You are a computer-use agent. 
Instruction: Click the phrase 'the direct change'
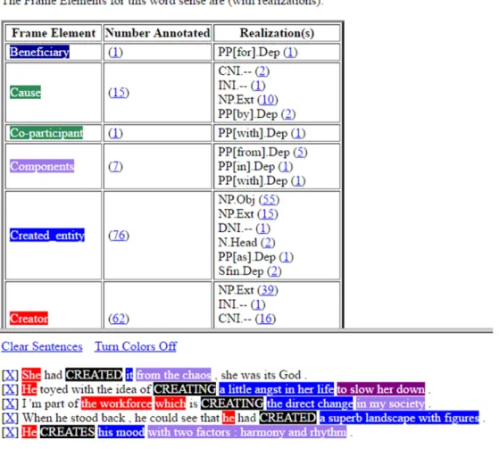[x=310, y=403]
